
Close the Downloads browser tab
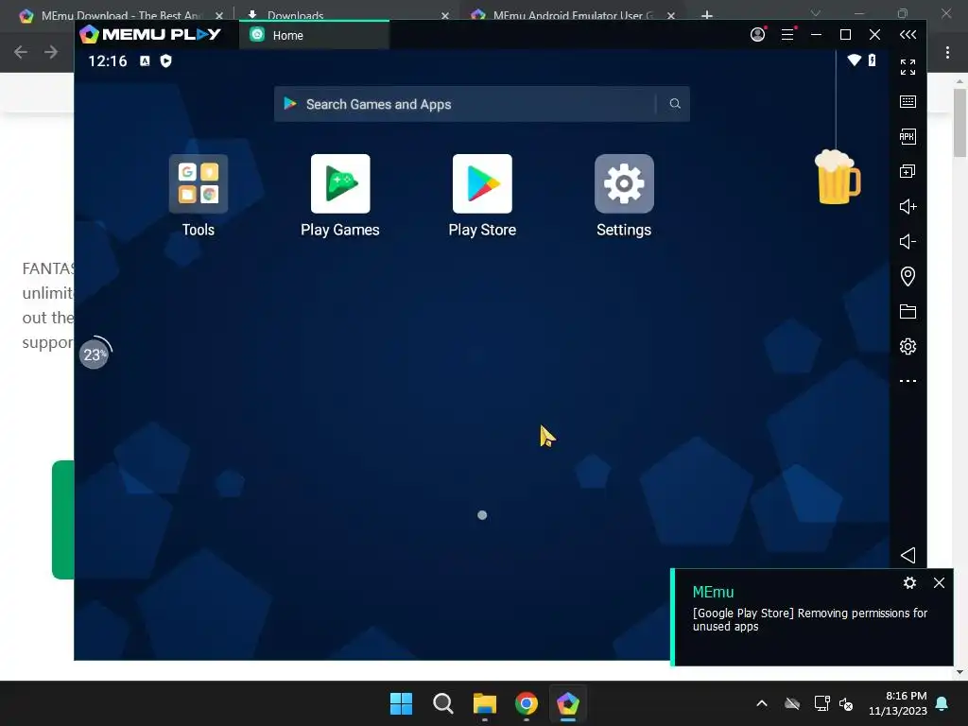pyautogui.click(x=445, y=15)
